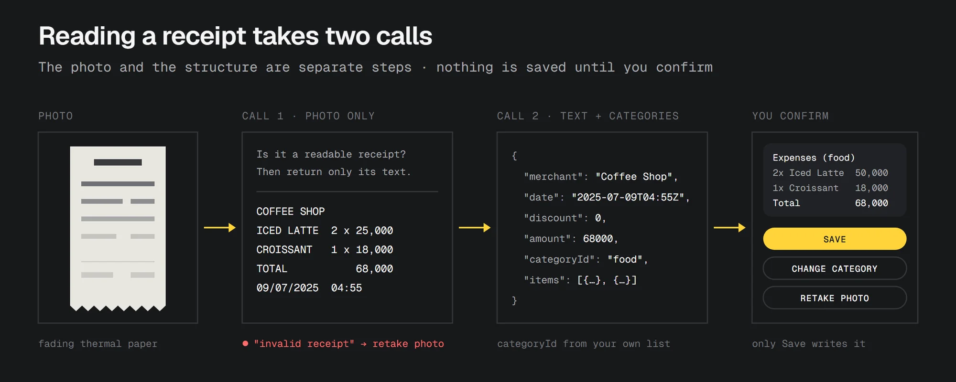This screenshot has width=956, height=382.
Task: Click the "1x Croissant" row in Expenses
Action: coord(830,188)
